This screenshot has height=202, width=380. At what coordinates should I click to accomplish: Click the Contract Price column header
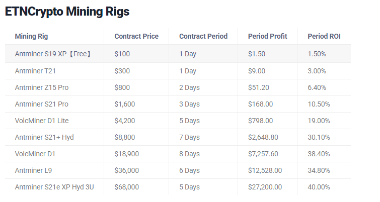(x=136, y=36)
